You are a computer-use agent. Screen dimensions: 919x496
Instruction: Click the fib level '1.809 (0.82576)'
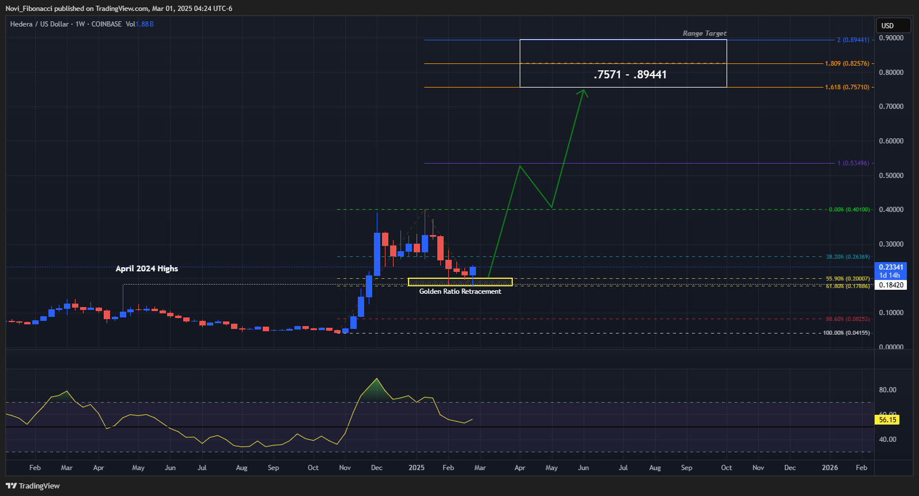point(847,63)
